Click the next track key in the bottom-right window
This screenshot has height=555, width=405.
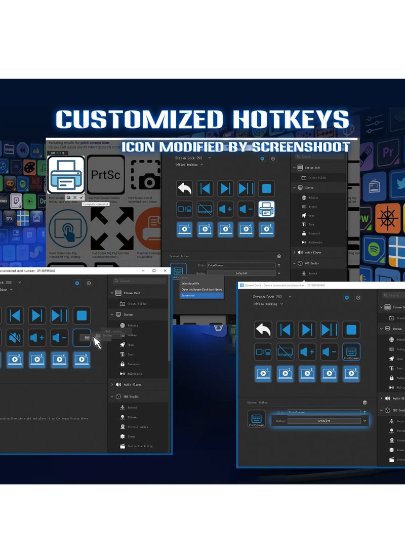pos(307,330)
